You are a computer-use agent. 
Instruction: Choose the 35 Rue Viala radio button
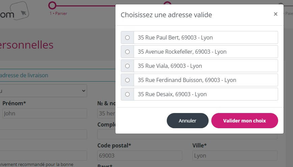pyautogui.click(x=127, y=66)
